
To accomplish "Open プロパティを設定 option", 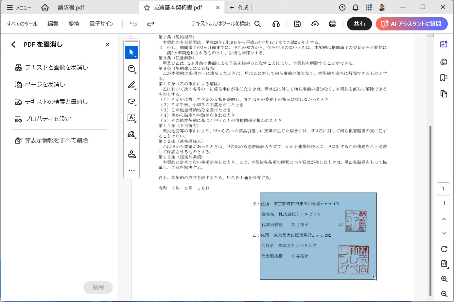I will tap(43, 119).
